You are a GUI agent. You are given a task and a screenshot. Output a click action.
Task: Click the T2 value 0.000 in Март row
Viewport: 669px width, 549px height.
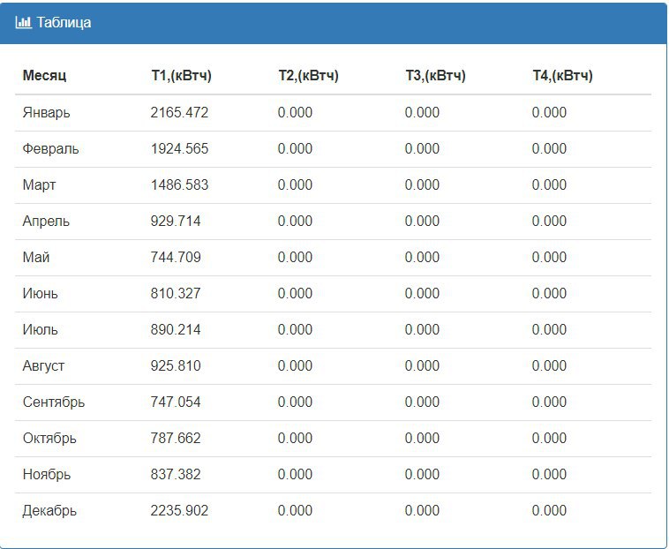pos(295,185)
